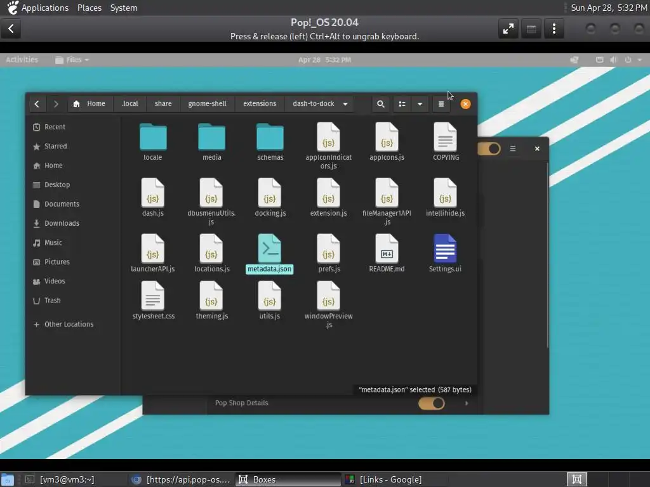Open Extensions window hamburger menu
650x487 pixels.
[513, 148]
